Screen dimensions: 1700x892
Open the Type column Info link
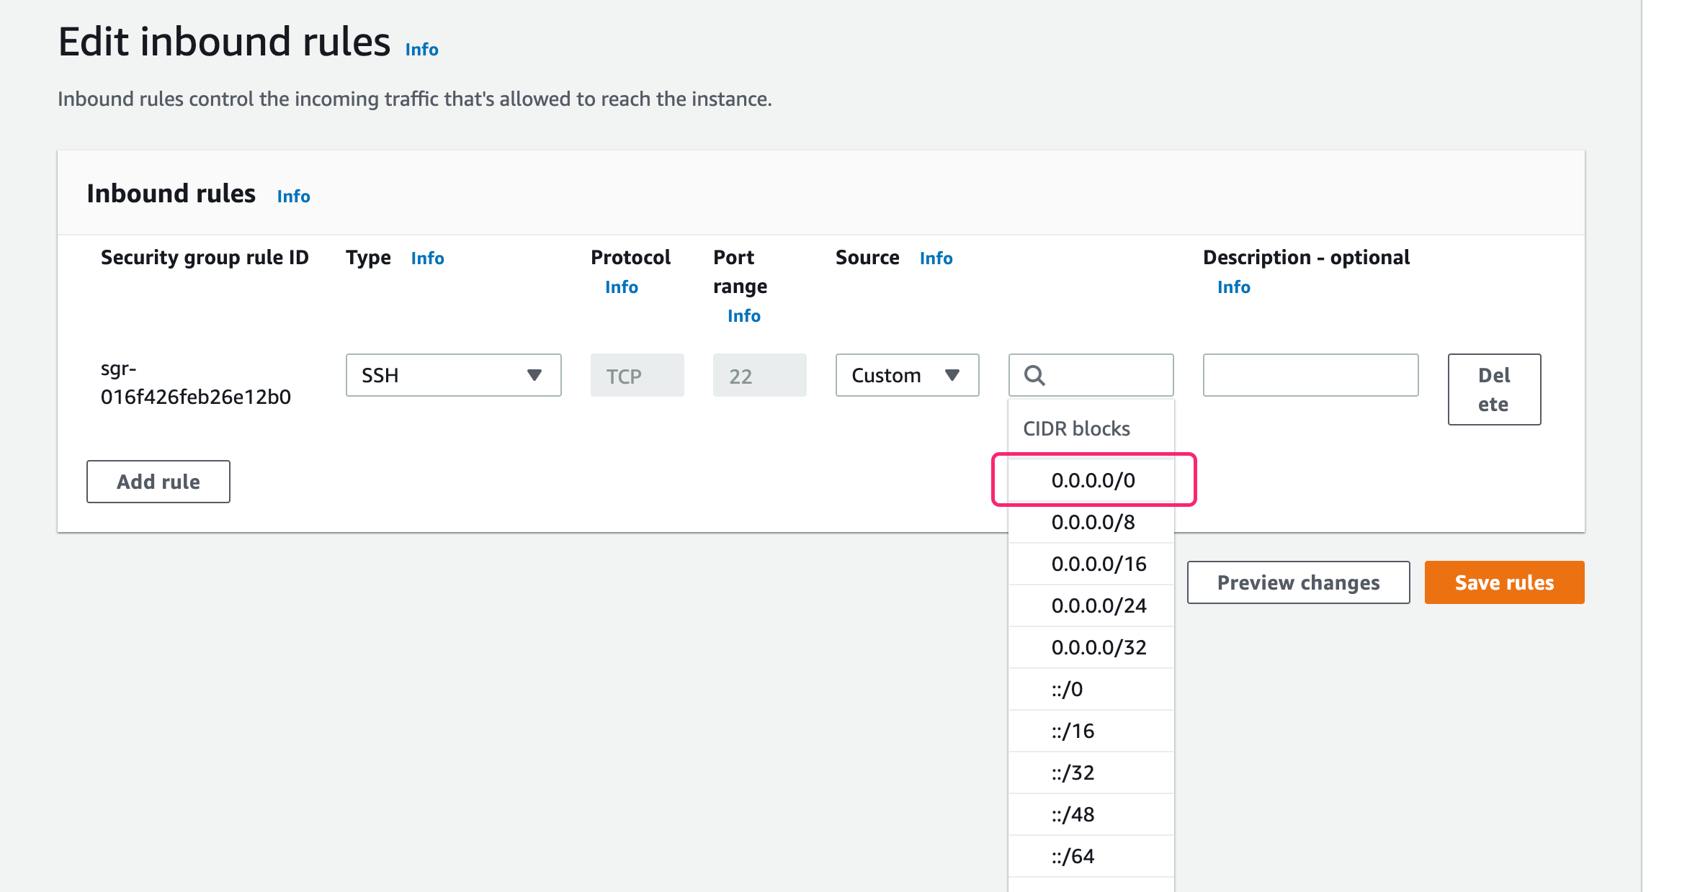coord(426,258)
